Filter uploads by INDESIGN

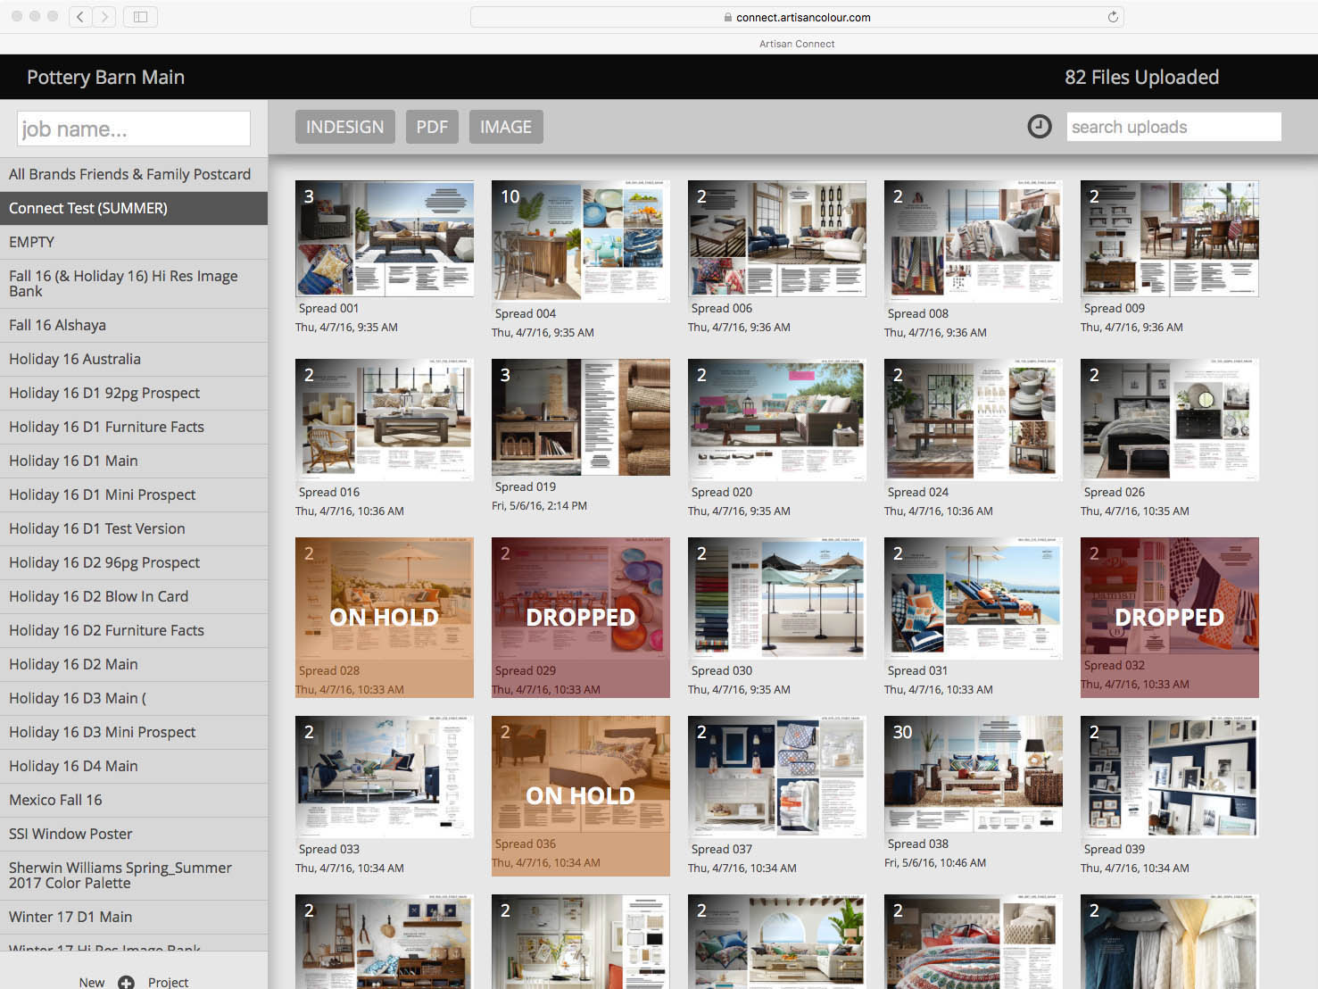[344, 127]
